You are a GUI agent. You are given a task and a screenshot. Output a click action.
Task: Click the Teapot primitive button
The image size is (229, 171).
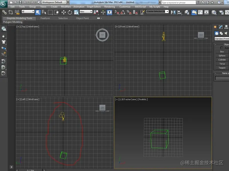pyautogui.click(x=222, y=68)
